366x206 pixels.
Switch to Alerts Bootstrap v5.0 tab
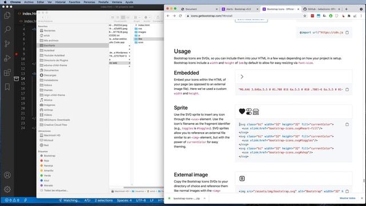tap(240, 9)
